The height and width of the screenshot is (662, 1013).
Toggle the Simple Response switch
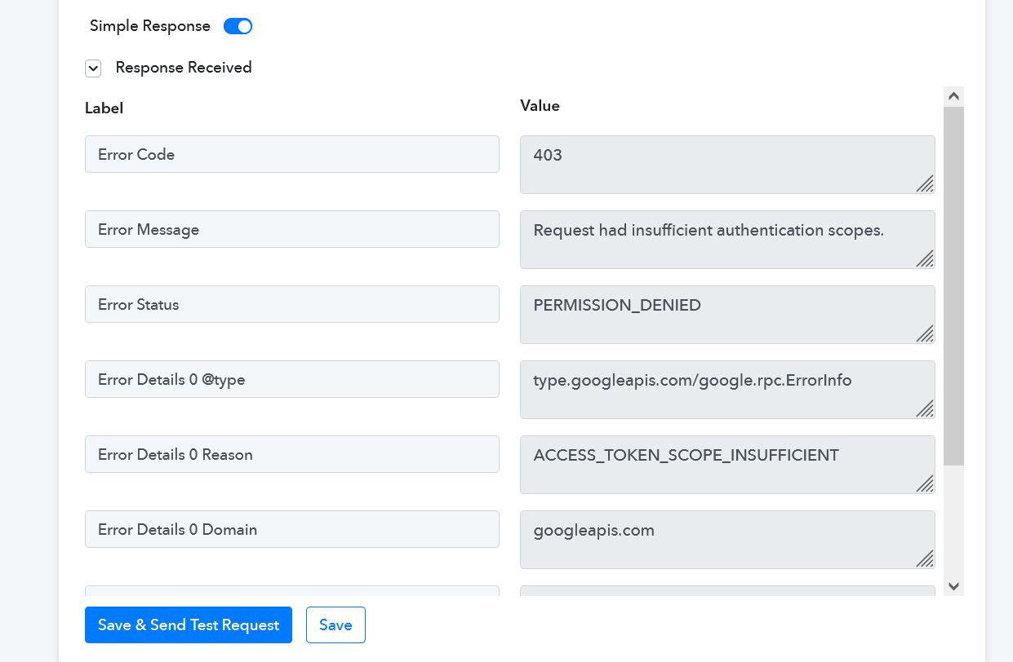[238, 26]
